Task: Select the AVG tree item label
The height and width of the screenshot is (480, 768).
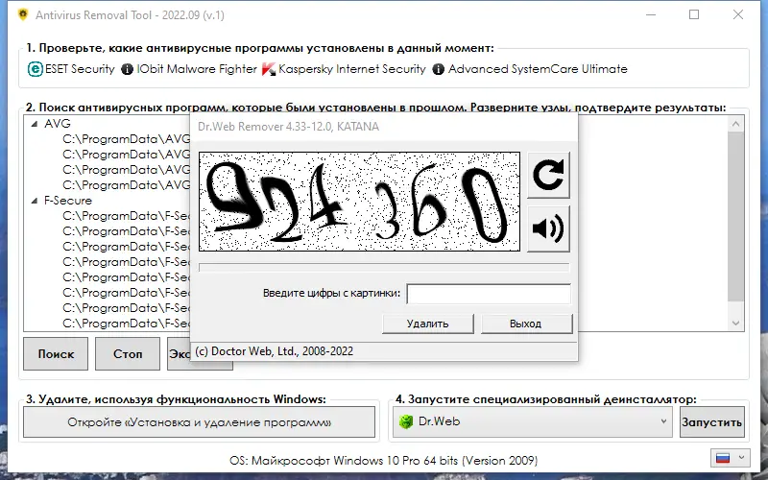Action: 58,124
